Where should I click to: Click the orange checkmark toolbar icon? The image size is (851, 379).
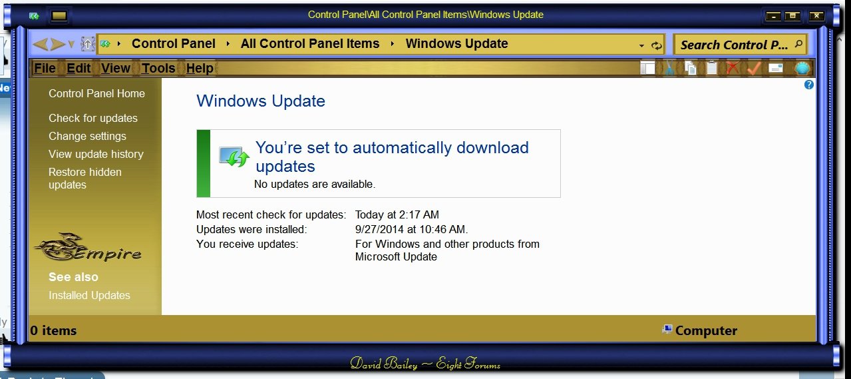(x=754, y=67)
